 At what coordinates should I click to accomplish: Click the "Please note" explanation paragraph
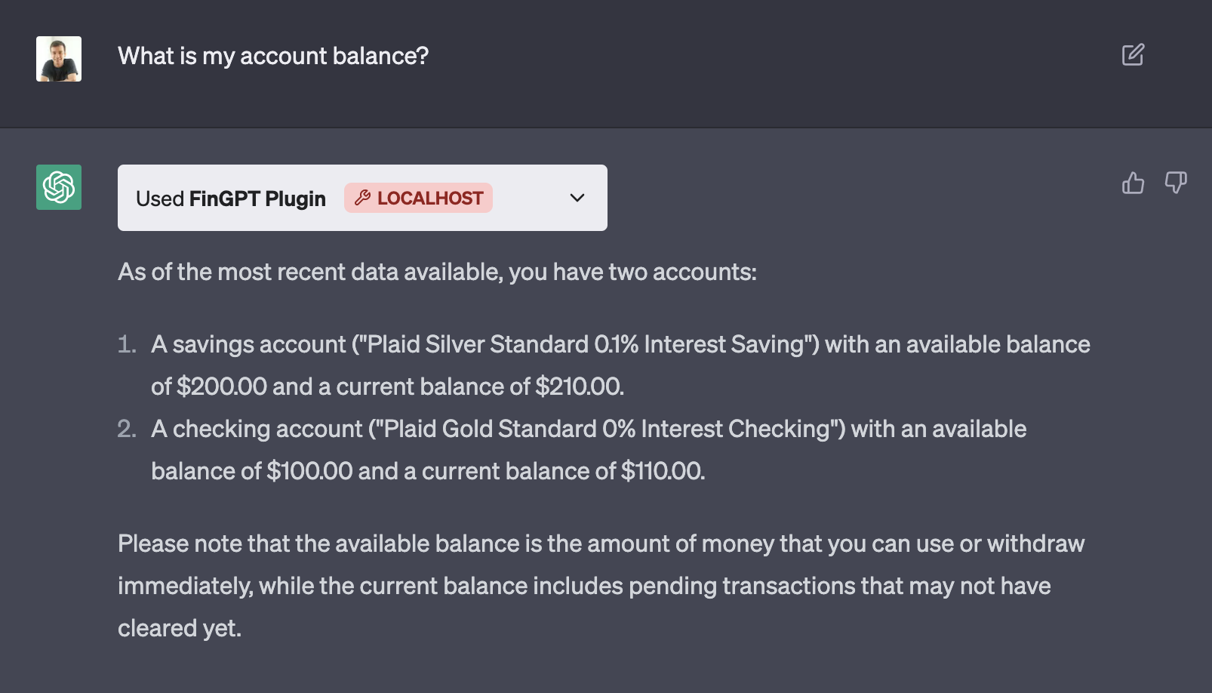pos(601,585)
